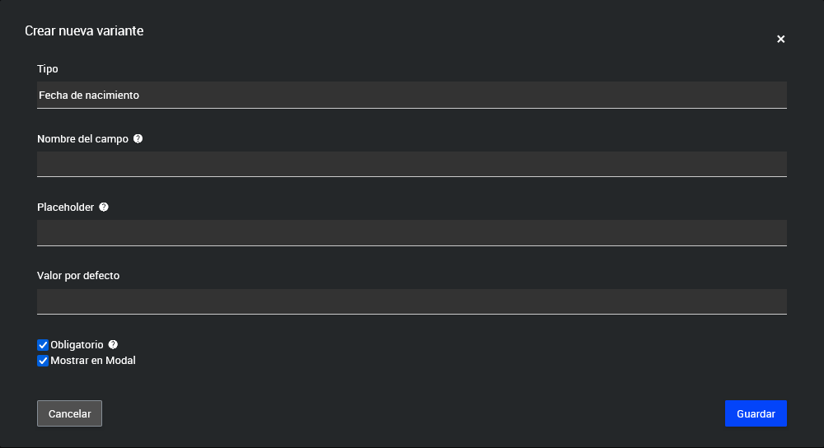Close the Crear nueva variante dialog
This screenshot has height=448, width=824.
click(x=780, y=39)
